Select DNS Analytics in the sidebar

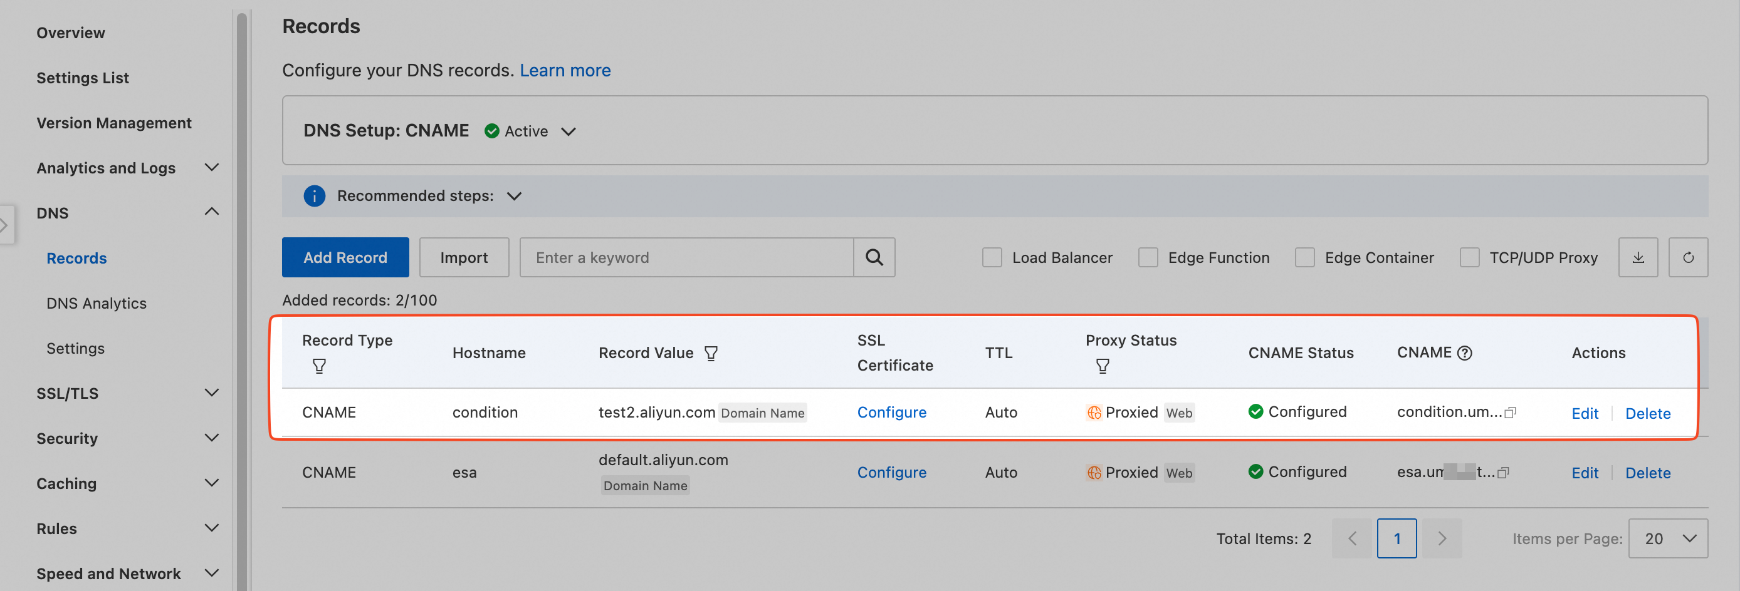coord(97,303)
